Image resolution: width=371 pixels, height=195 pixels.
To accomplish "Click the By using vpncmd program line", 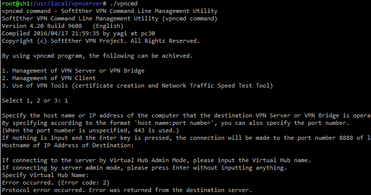I will [x=97, y=56].
